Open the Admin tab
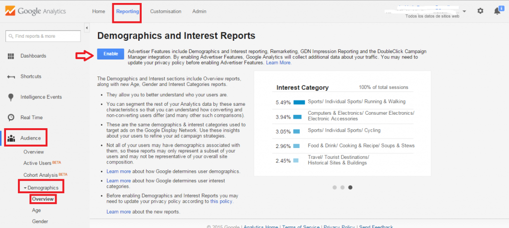Screen dimensions: 509x228 click(x=199, y=11)
